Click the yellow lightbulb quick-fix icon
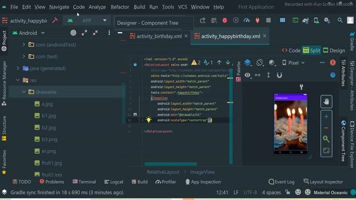The width and height of the screenshot is (356, 200). 149,120
